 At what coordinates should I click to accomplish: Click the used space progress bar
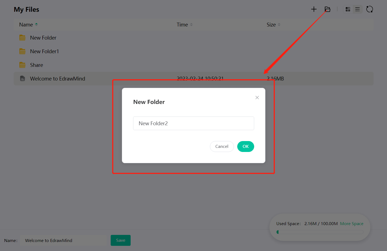pyautogui.click(x=320, y=232)
